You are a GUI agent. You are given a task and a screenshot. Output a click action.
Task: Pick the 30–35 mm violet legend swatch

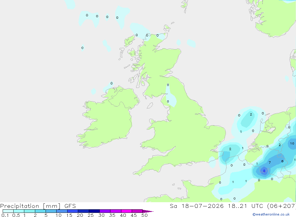click(105, 211)
